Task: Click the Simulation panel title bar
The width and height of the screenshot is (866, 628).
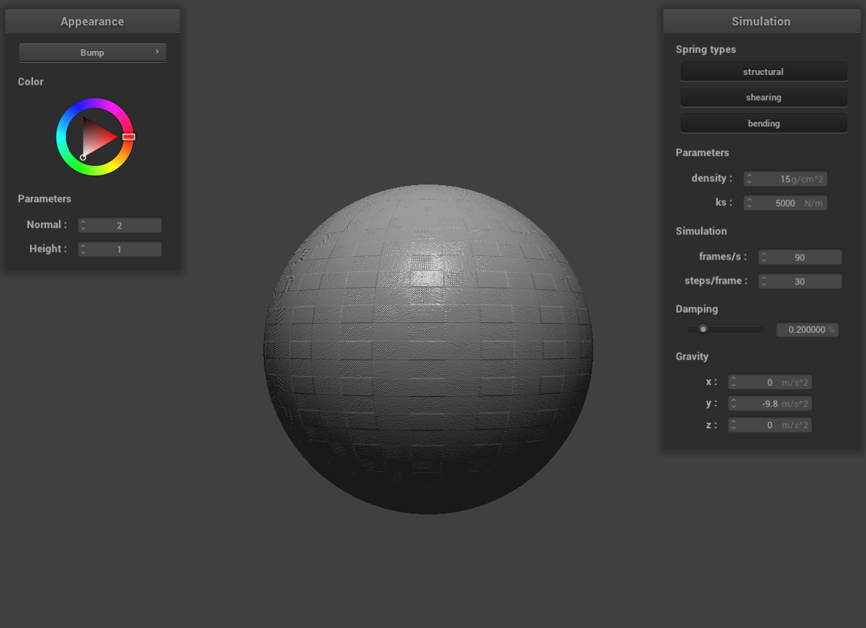Action: [761, 21]
